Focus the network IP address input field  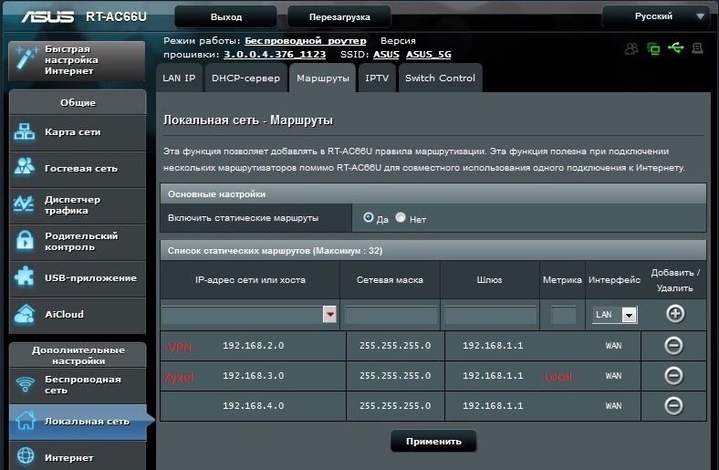pos(243,315)
